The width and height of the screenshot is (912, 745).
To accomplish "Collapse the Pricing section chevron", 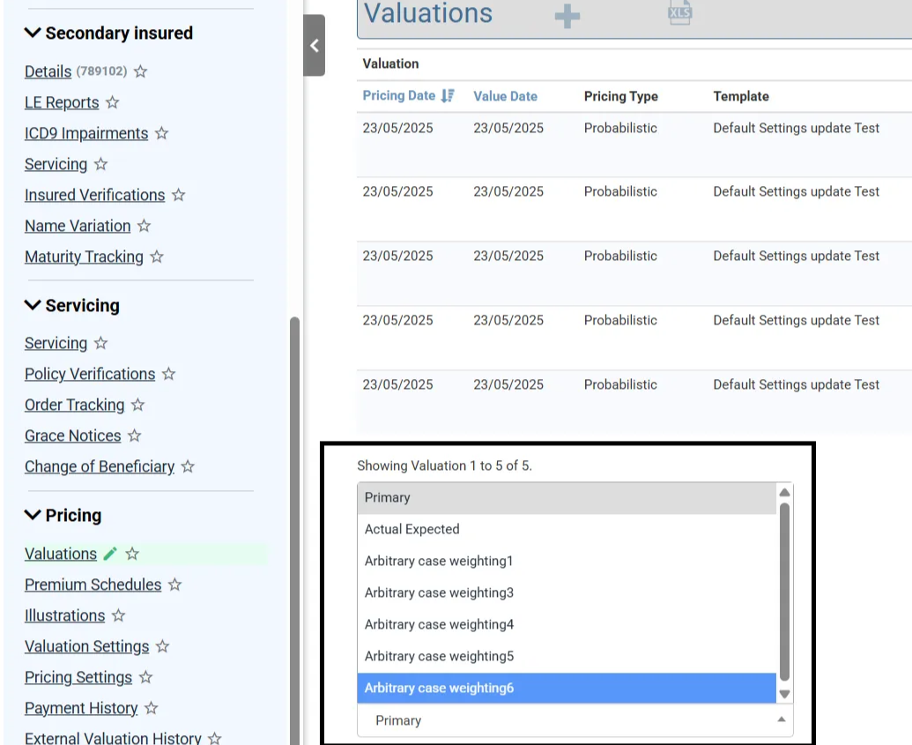I will click(33, 515).
